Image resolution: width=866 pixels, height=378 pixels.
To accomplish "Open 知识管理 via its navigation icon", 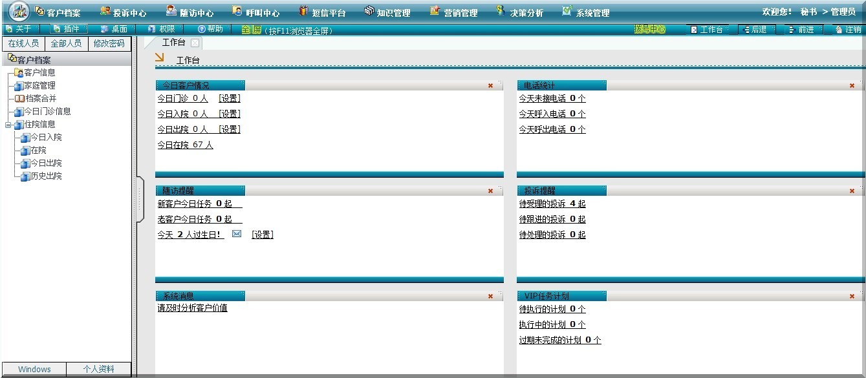I will point(369,11).
